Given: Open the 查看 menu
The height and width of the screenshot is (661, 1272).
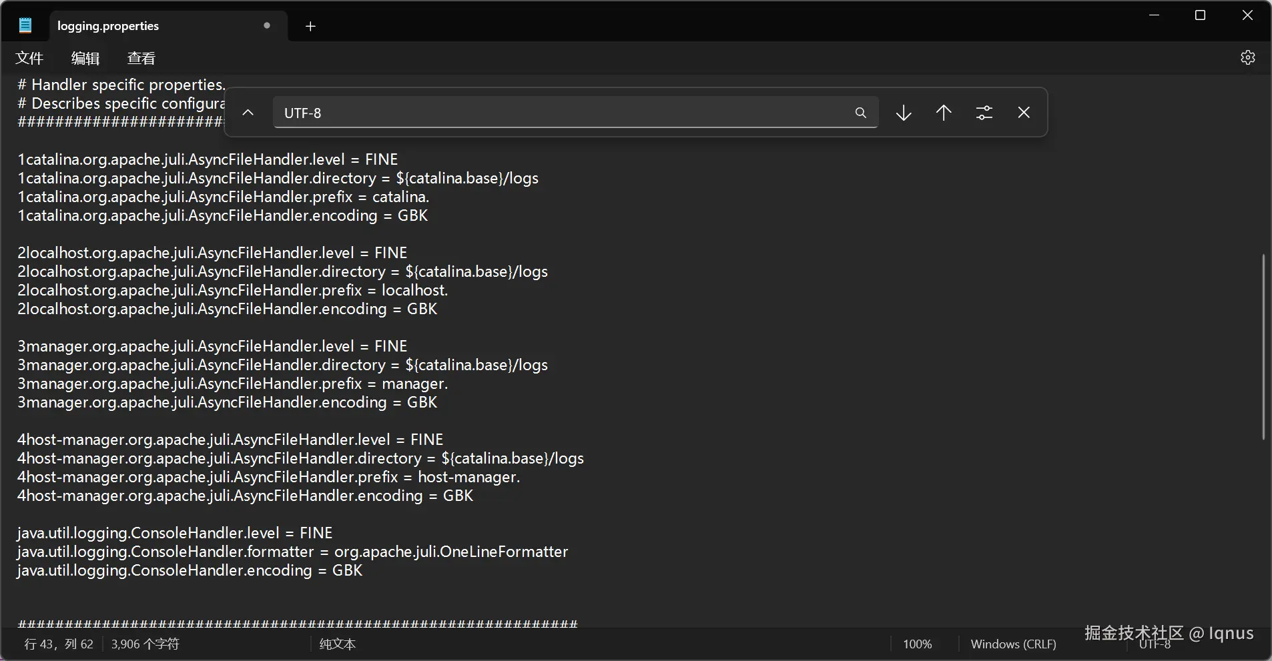Looking at the screenshot, I should [x=141, y=58].
